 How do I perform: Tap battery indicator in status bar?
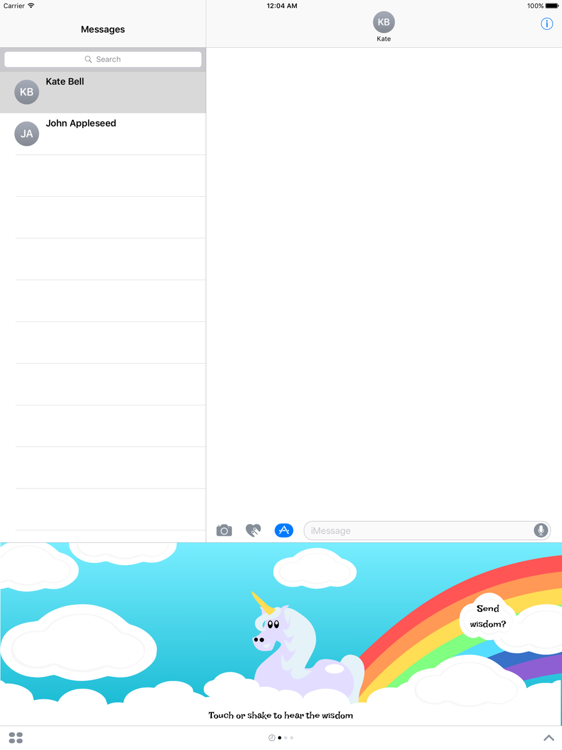point(552,6)
